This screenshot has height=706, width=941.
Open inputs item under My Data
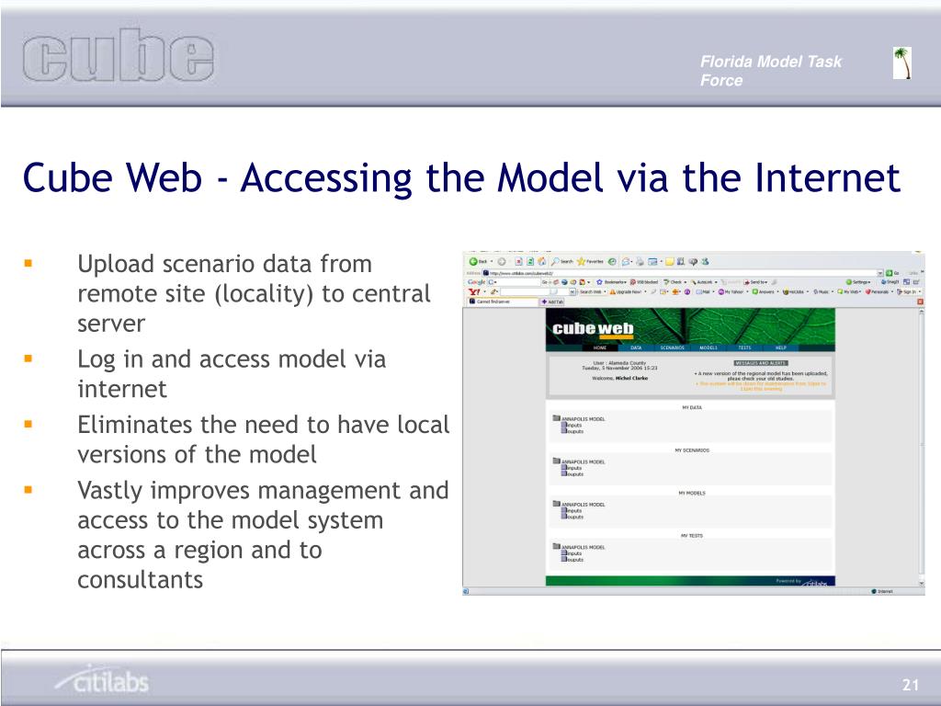572,425
